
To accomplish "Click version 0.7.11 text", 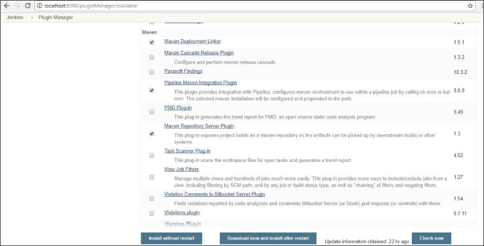I will pyautogui.click(x=460, y=213).
